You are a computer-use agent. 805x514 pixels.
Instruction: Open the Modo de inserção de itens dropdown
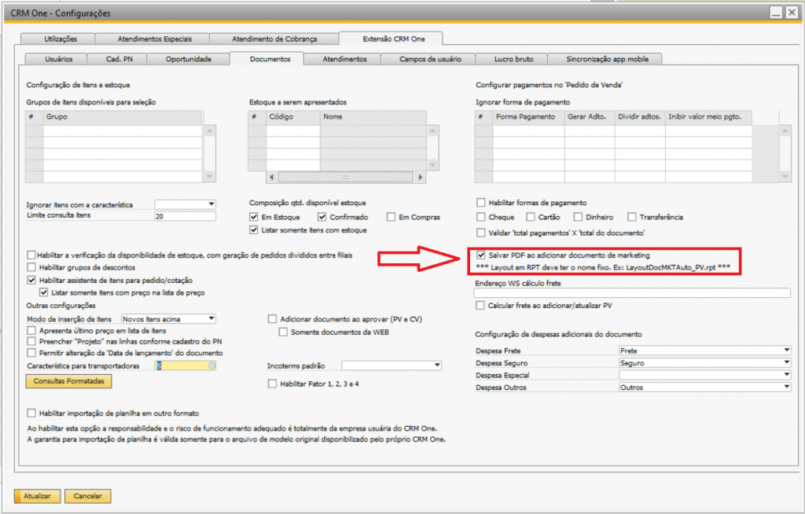pyautogui.click(x=211, y=318)
